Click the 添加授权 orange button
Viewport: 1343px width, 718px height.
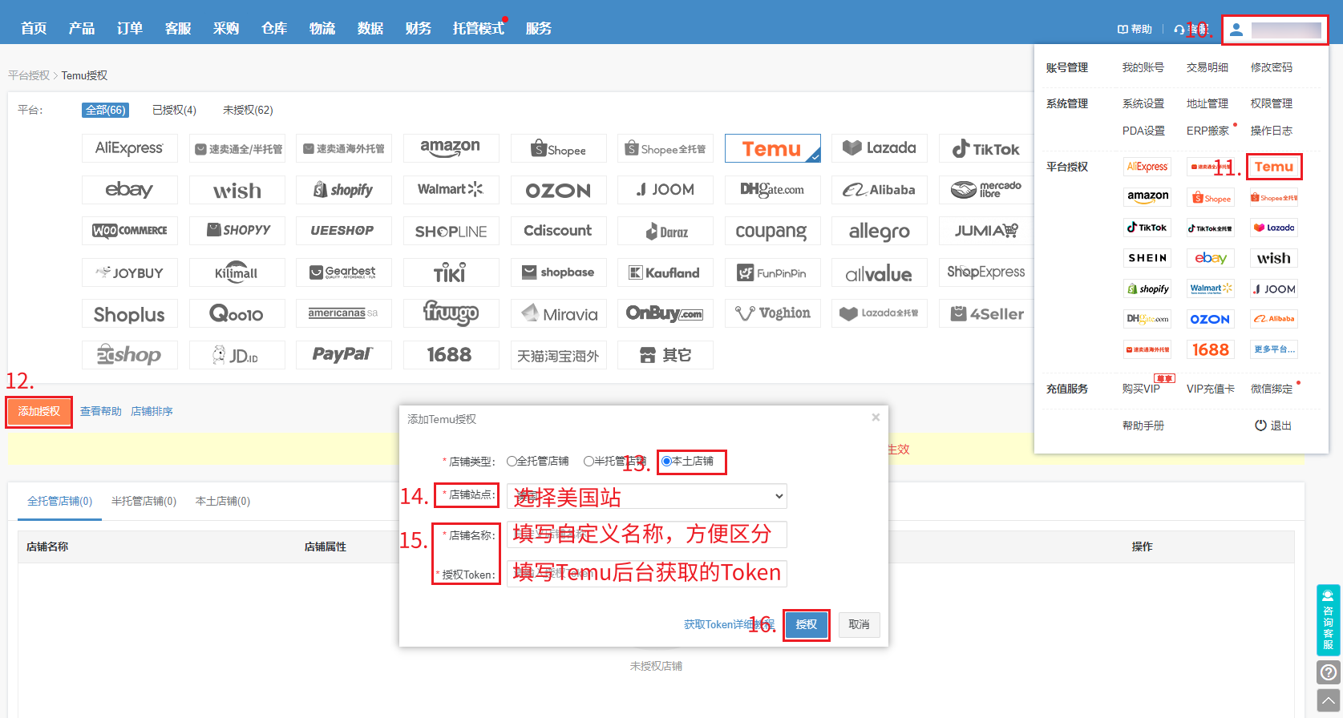[39, 411]
